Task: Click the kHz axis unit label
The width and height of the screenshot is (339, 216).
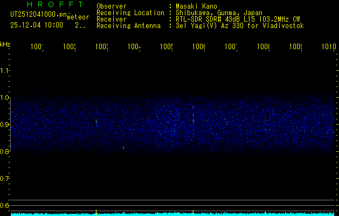Action: 5,43
